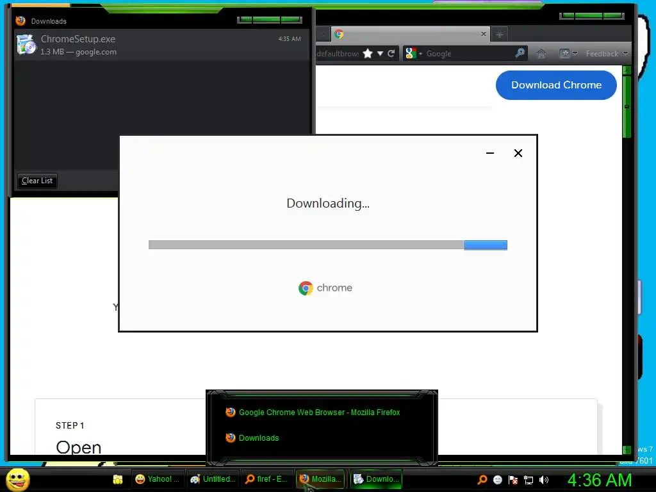Click the STEP 1 text on the page
The width and height of the screenshot is (656, 492).
pos(70,425)
